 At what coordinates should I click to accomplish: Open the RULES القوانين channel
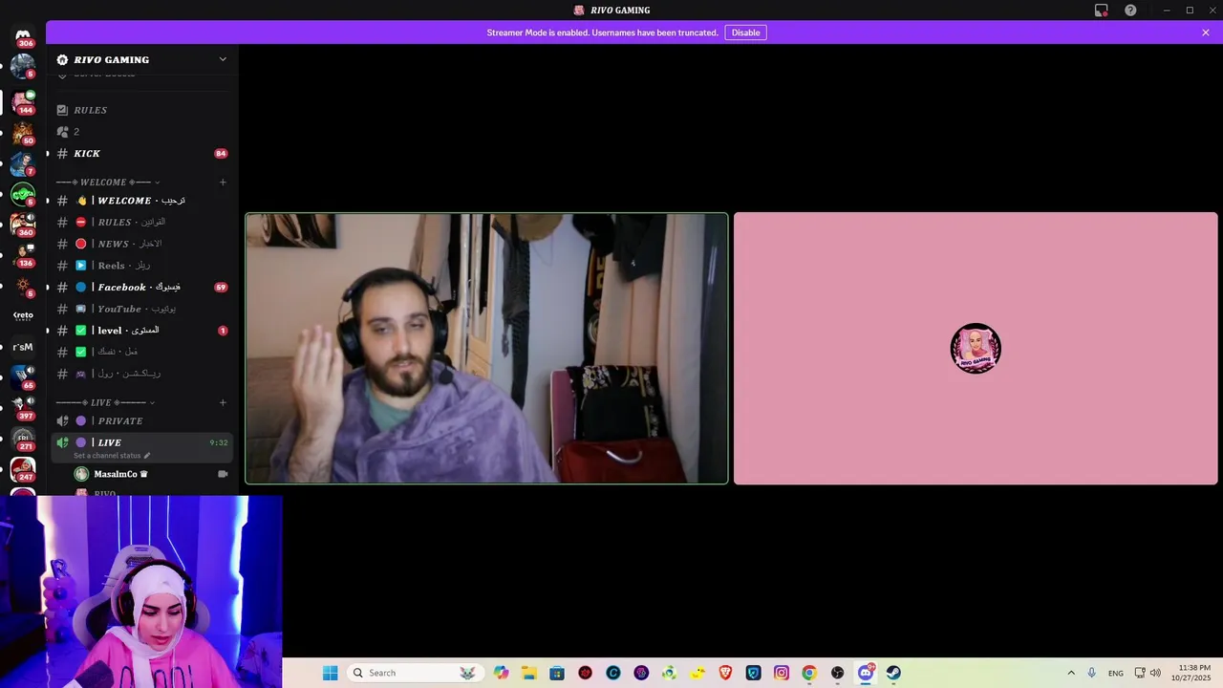pos(142,222)
